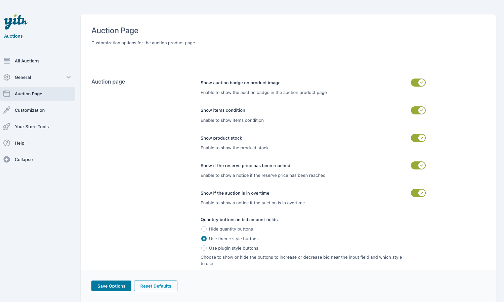Viewport: 504px width, 302px height.
Task: Click the Auction Page window icon
Action: tap(7, 94)
